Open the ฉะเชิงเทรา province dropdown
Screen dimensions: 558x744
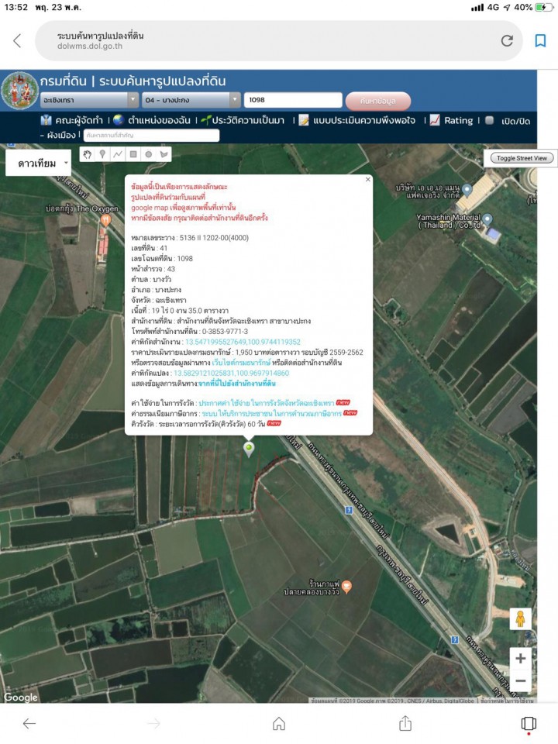click(89, 100)
